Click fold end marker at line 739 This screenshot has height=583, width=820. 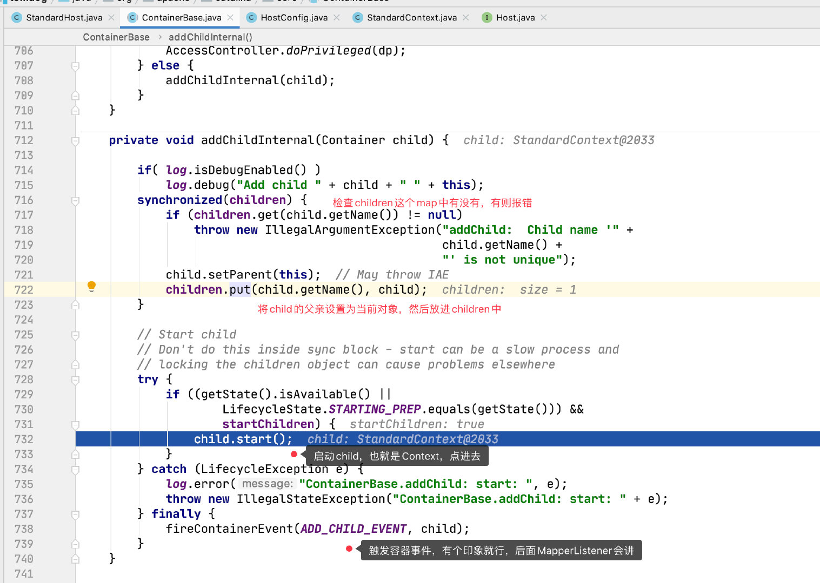[76, 544]
